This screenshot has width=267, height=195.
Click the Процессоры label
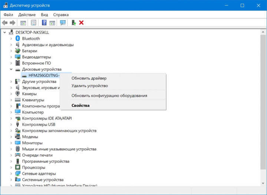33,167
